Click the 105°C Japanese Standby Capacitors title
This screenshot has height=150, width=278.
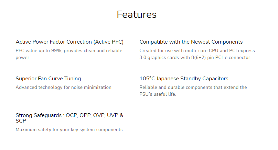(184, 79)
